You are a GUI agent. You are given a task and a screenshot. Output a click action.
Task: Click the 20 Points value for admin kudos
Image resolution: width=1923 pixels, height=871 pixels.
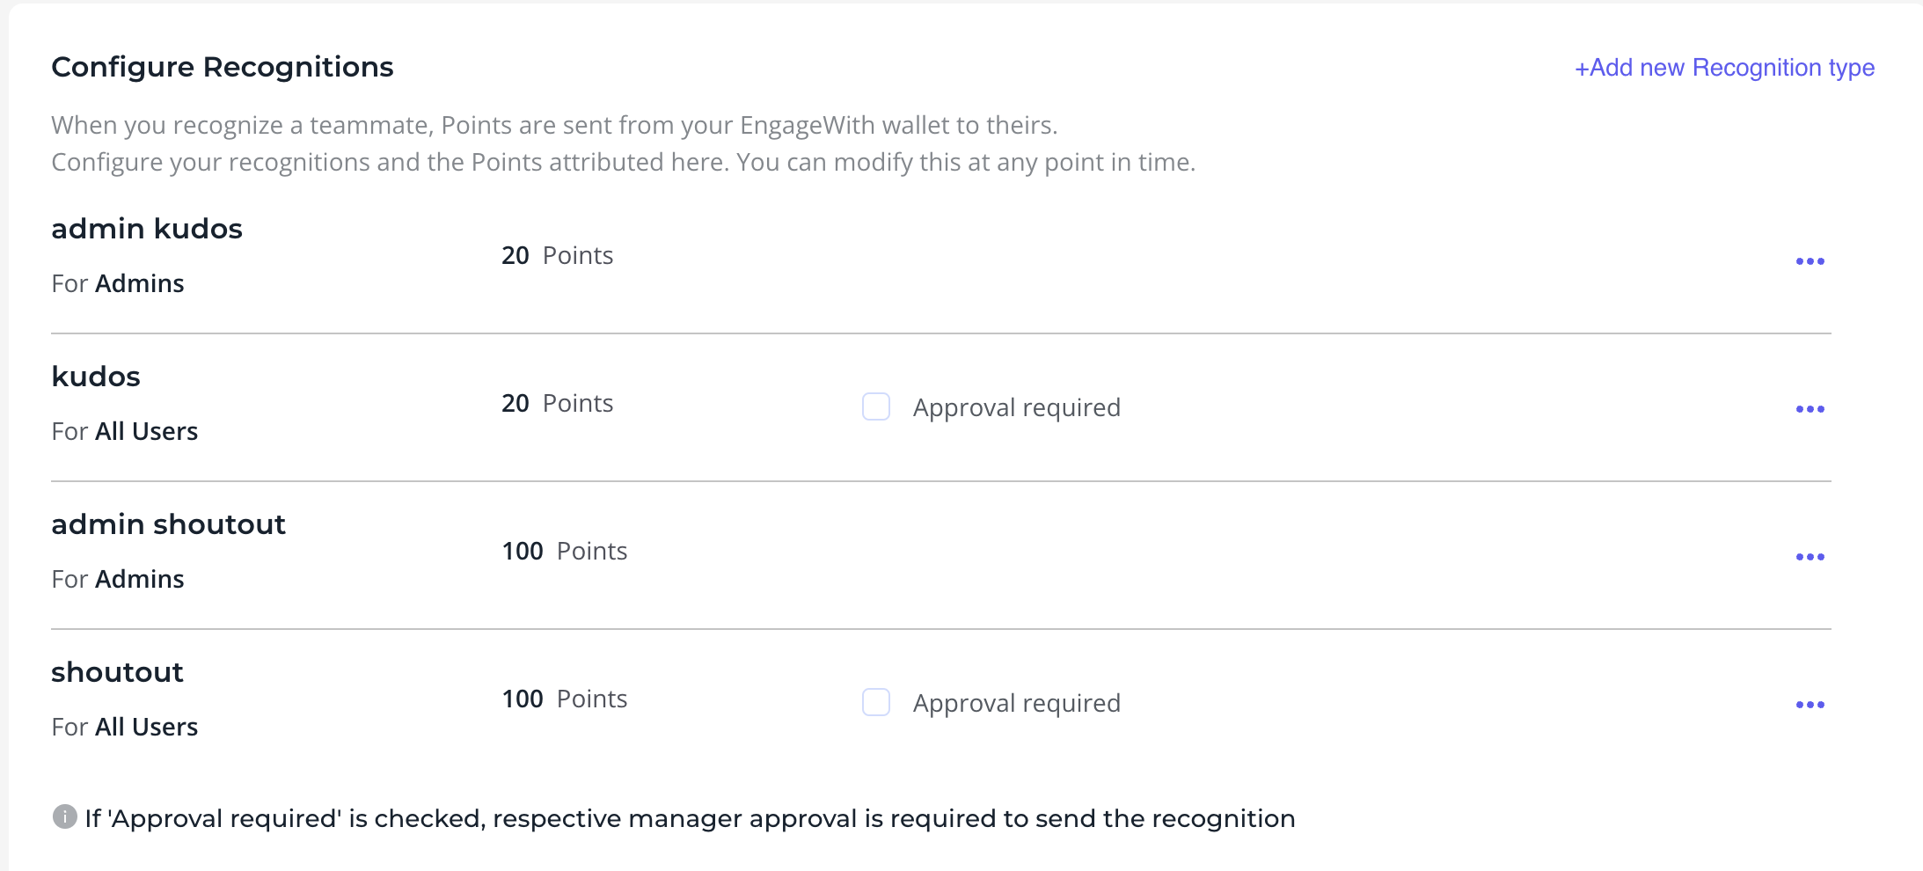(x=557, y=255)
